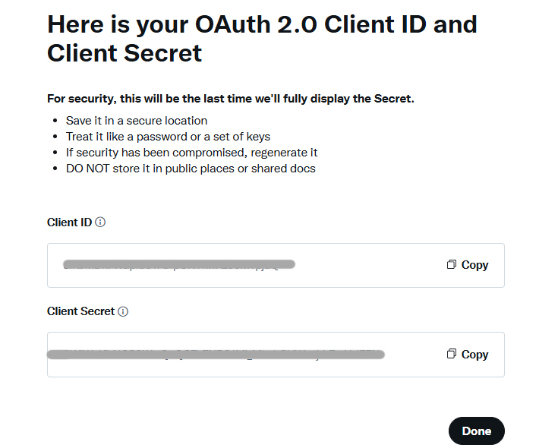This screenshot has height=448, width=539.
Task: Click the 'DO NOT store it' bullet
Action: click(x=191, y=169)
